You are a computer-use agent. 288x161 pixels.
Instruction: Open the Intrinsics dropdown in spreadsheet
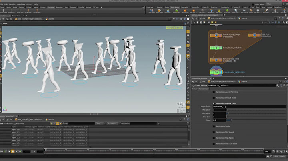pos(113,123)
